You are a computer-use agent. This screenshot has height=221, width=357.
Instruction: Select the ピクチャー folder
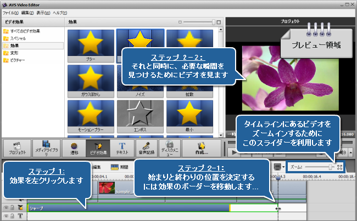(x=14, y=60)
